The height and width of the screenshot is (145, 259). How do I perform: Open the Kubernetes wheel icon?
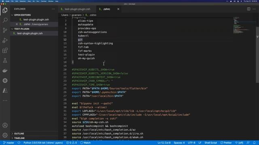click(x=5, y=81)
